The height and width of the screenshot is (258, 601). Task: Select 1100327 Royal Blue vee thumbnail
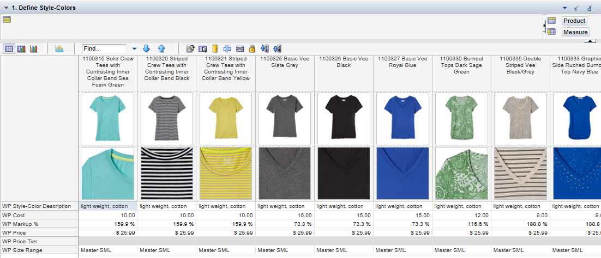pyautogui.click(x=402, y=119)
